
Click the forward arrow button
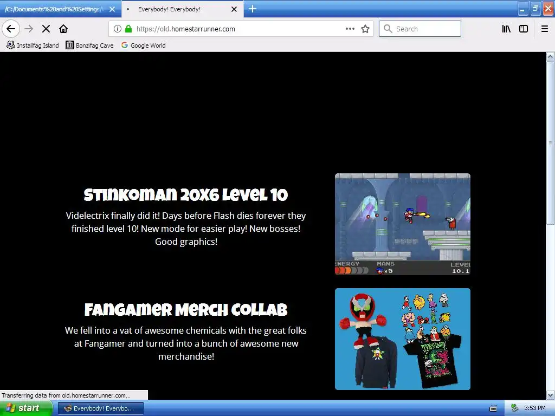pos(29,29)
